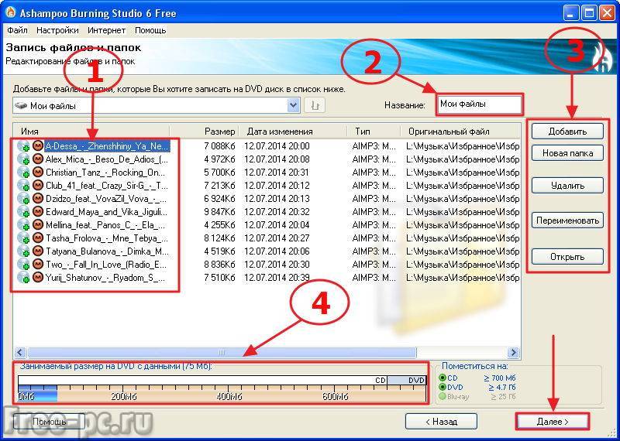Click the disc-plus icon for Edward_Maya track
The image size is (620, 441).
(24, 212)
